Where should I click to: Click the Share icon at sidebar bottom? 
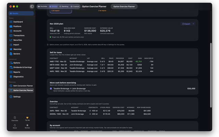point(15,125)
